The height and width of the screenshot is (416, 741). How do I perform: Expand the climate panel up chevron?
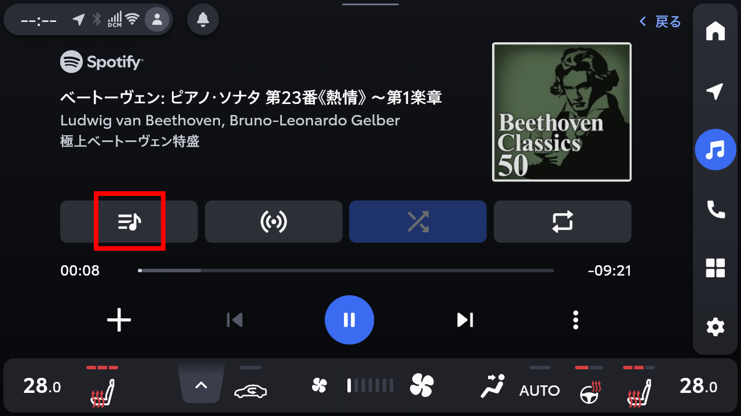[x=201, y=385]
